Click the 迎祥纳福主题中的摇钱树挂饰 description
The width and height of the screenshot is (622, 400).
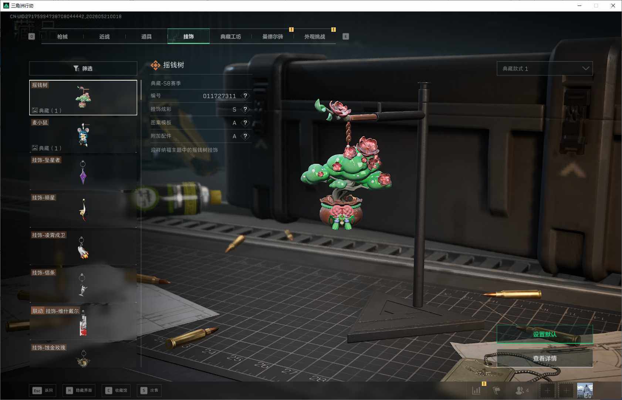[184, 150]
